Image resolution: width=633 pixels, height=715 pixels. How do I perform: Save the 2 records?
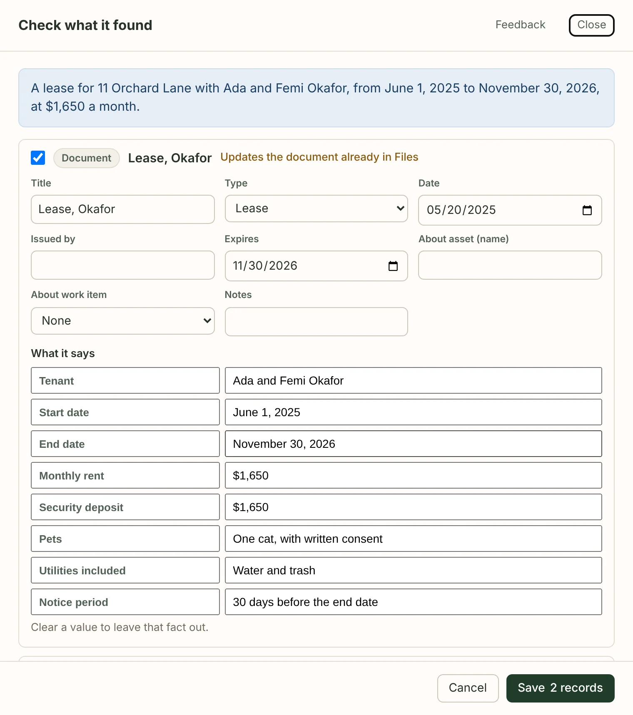[560, 688]
